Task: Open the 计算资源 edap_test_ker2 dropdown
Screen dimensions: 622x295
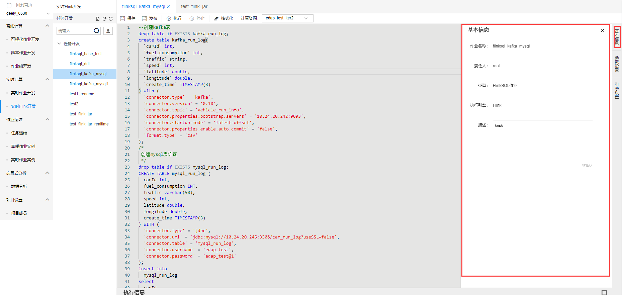Action: coord(288,18)
